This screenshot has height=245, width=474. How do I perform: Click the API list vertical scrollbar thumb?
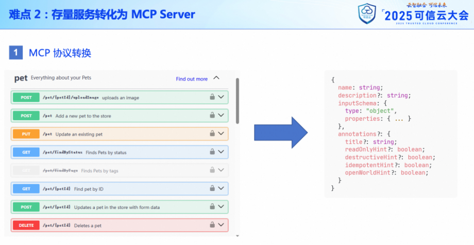pyautogui.click(x=238, y=101)
